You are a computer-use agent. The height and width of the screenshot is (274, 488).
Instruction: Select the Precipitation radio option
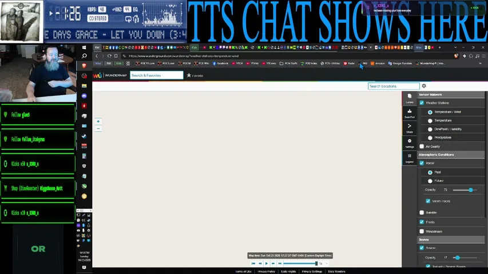pos(430,138)
